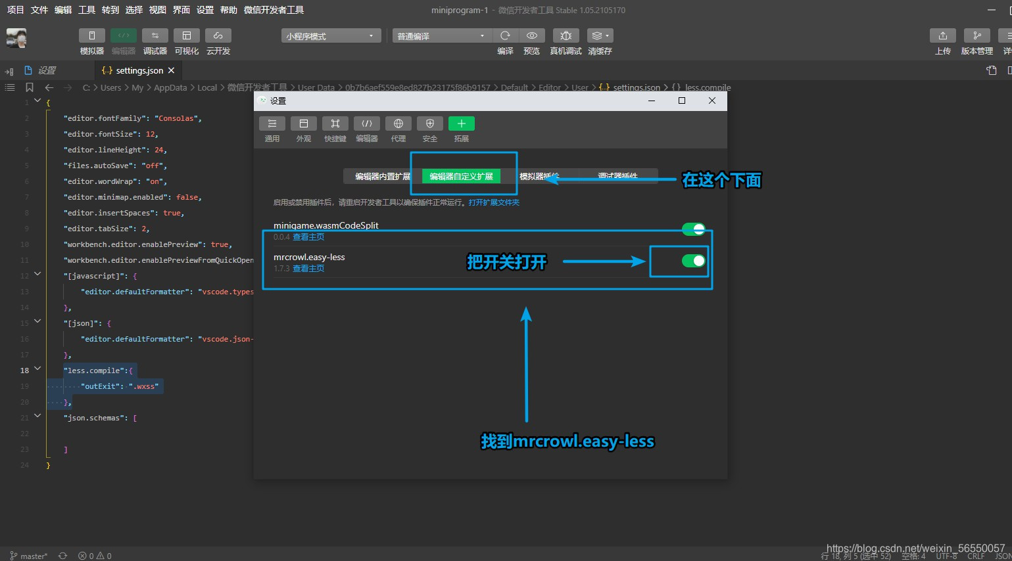Click the sync changes icon in status bar
Viewport: 1012px width, 561px height.
[62, 556]
